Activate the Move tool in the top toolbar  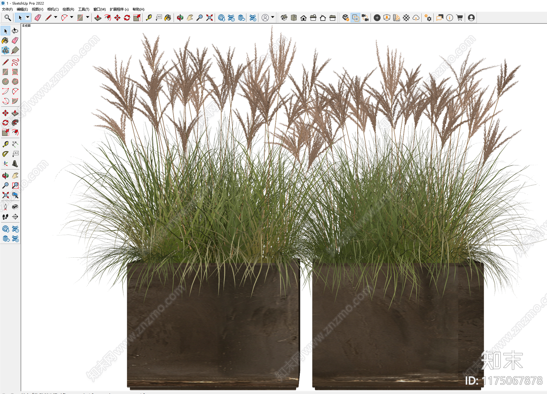tap(117, 18)
